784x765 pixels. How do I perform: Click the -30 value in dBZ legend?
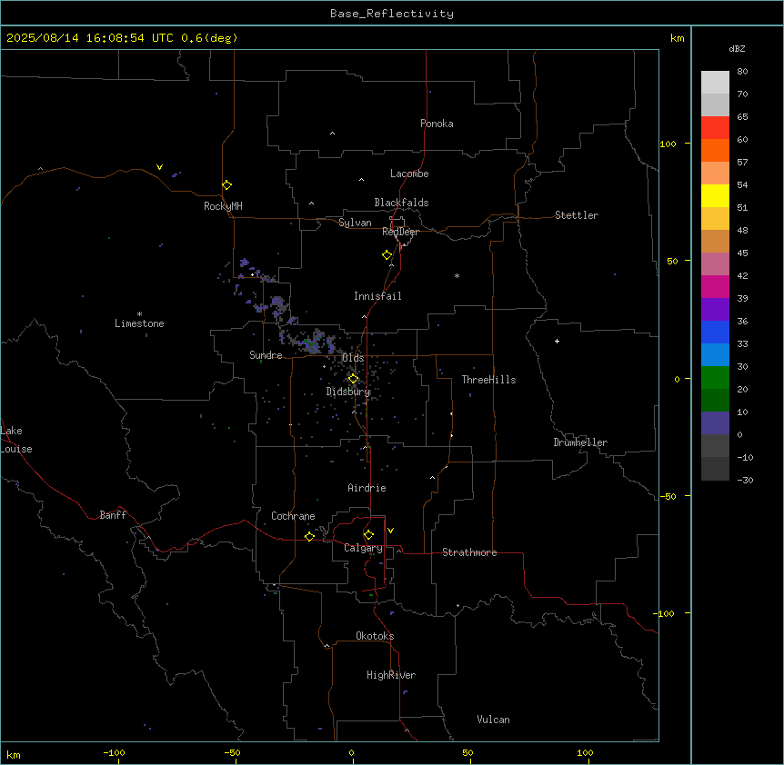coord(745,481)
